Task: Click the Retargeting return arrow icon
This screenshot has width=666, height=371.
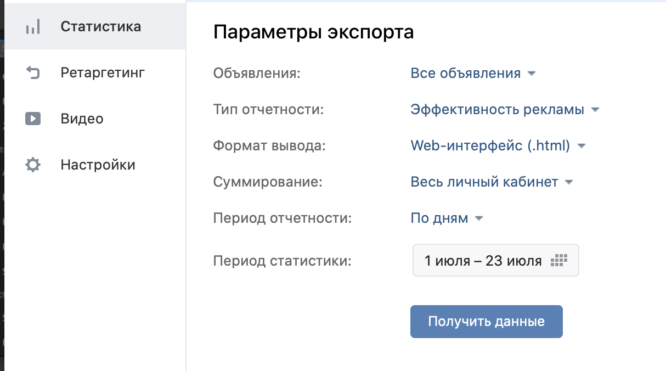Action: [x=33, y=72]
